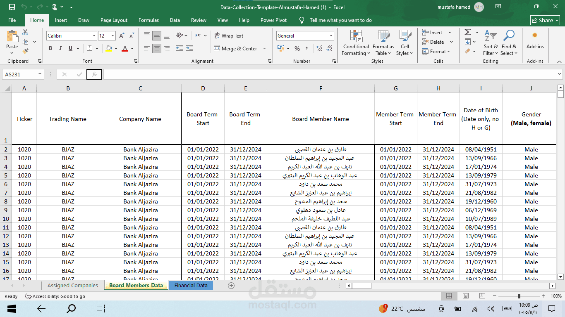Click the Bottom Align icon
This screenshot has height=317, width=565.
pos(167,36)
